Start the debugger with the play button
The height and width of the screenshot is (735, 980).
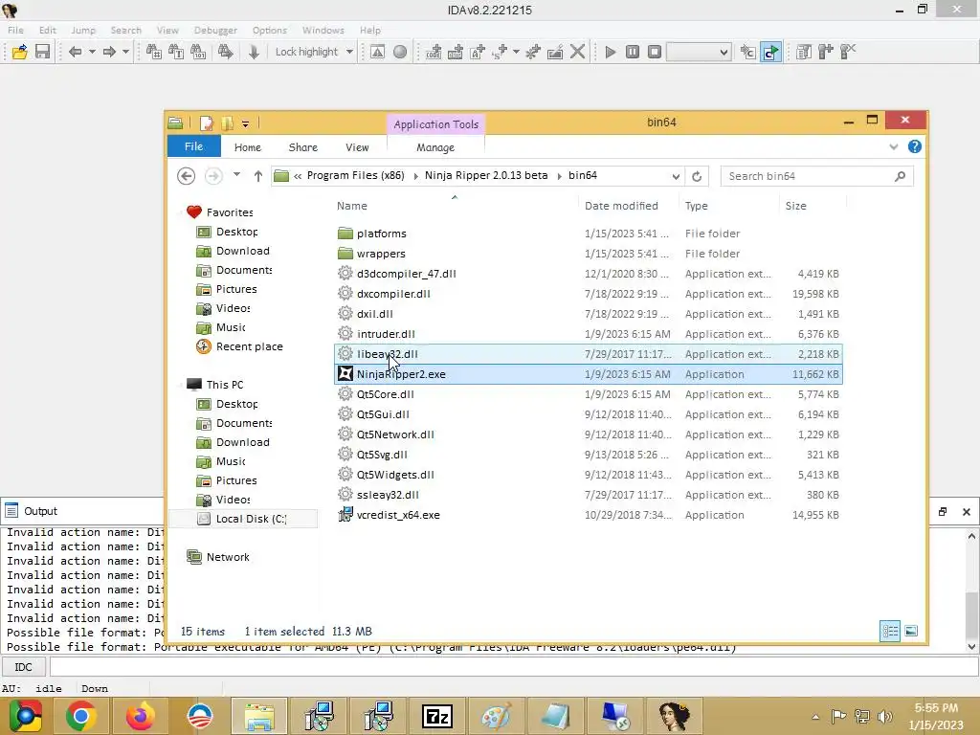tap(611, 52)
